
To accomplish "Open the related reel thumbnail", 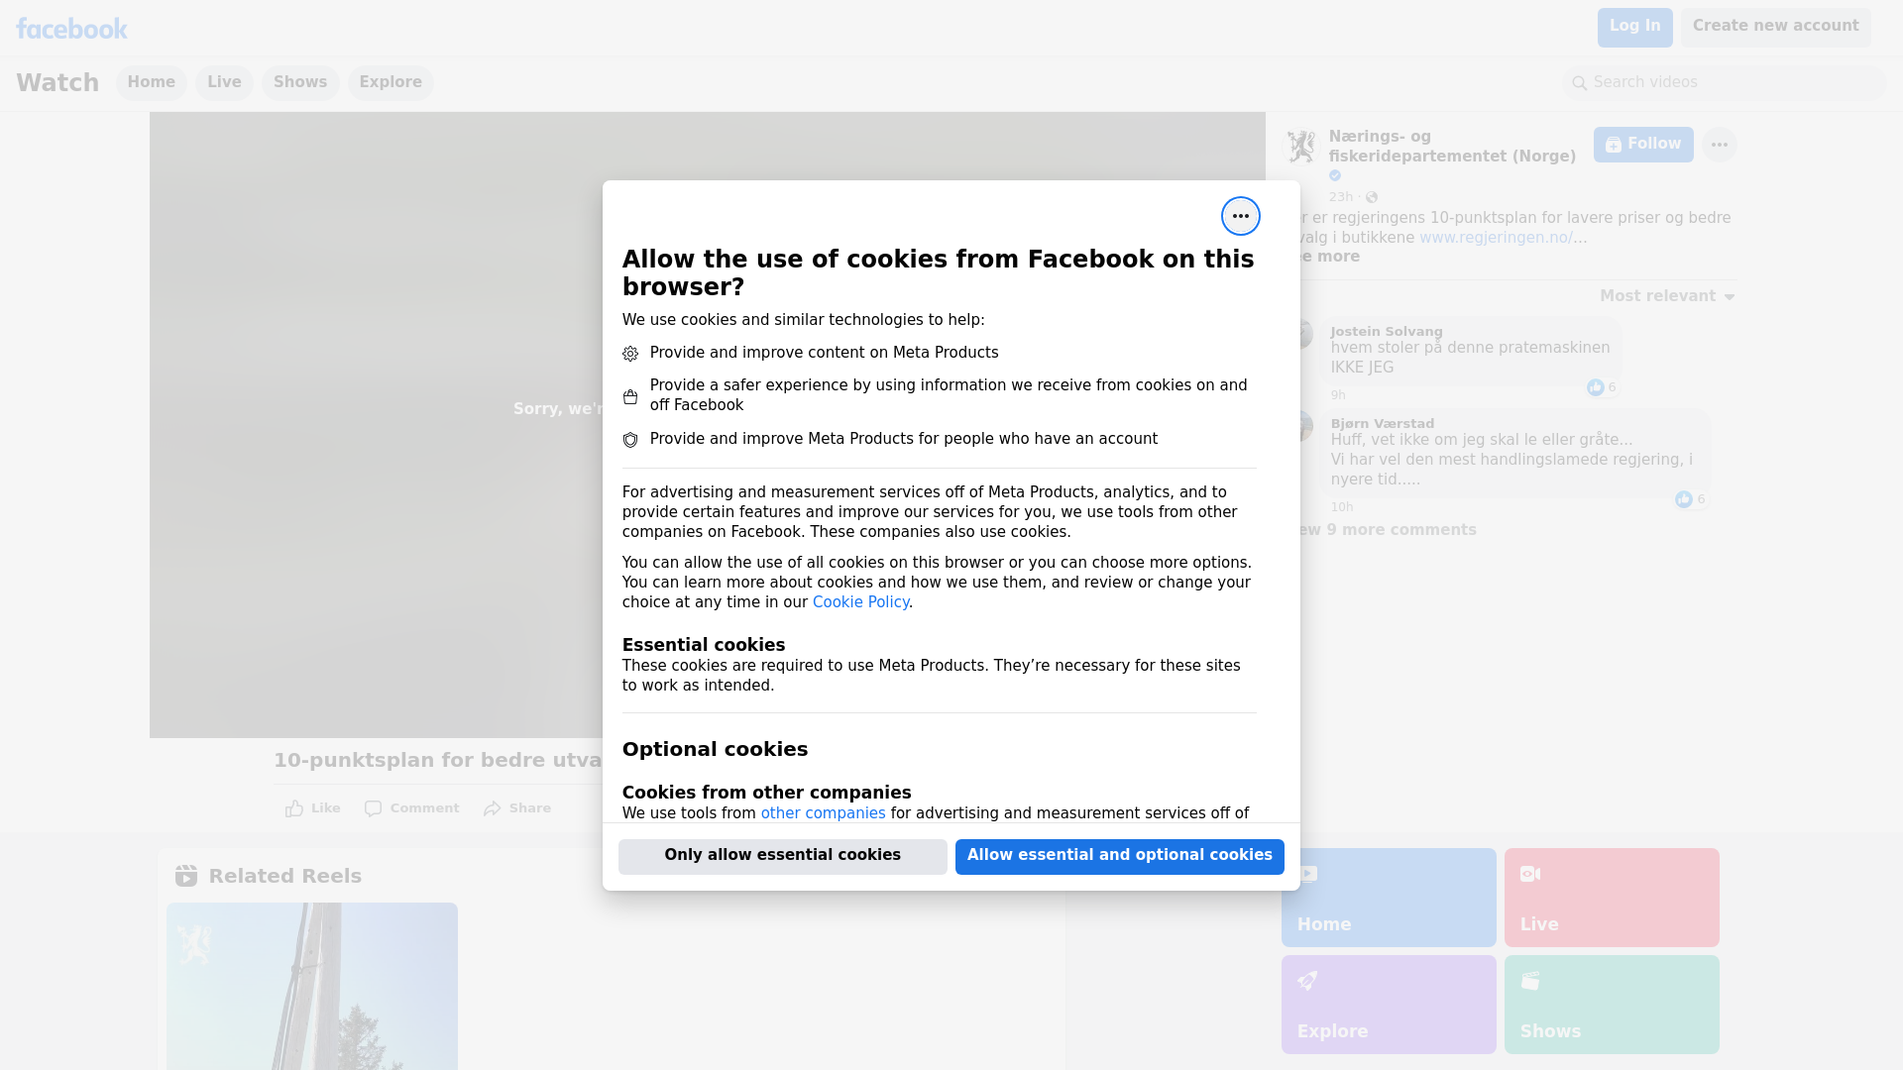I will 312,986.
